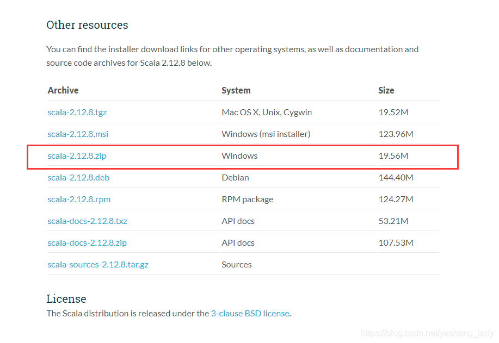Image resolution: width=499 pixels, height=343 pixels.
Task: Click the 107.53M size value
Action: pyautogui.click(x=396, y=243)
